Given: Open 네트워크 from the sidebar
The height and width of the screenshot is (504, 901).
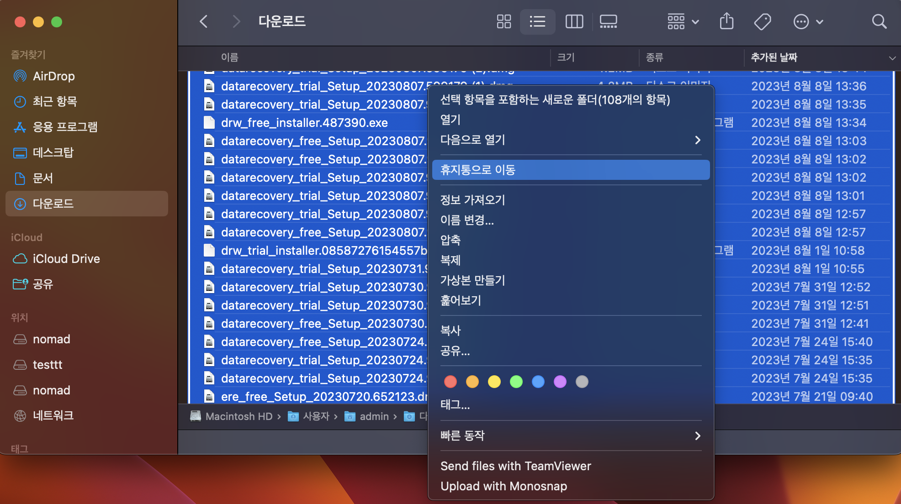Looking at the screenshot, I should [53, 415].
